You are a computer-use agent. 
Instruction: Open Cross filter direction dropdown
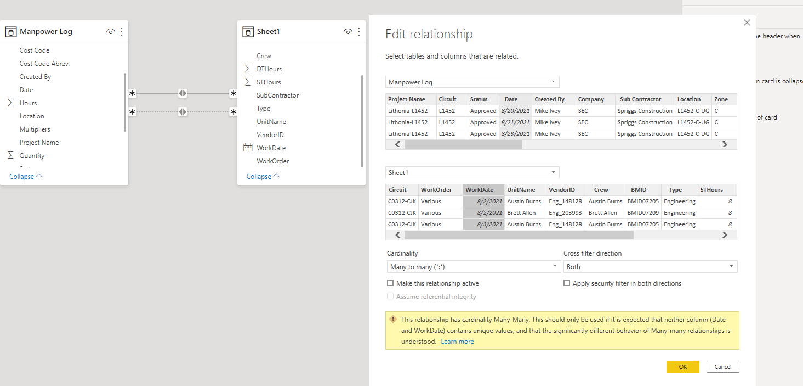[651, 267]
